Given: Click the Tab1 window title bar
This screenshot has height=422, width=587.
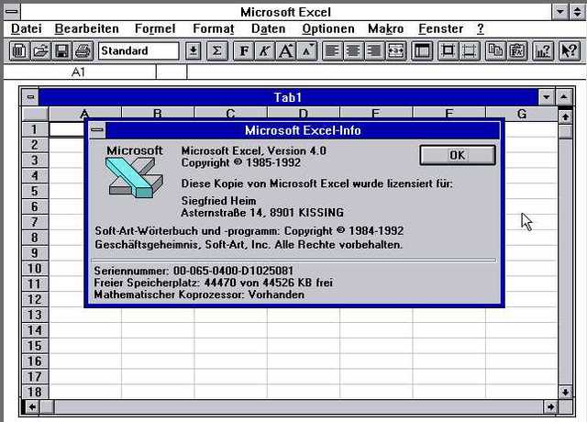Looking at the screenshot, I should point(288,97).
